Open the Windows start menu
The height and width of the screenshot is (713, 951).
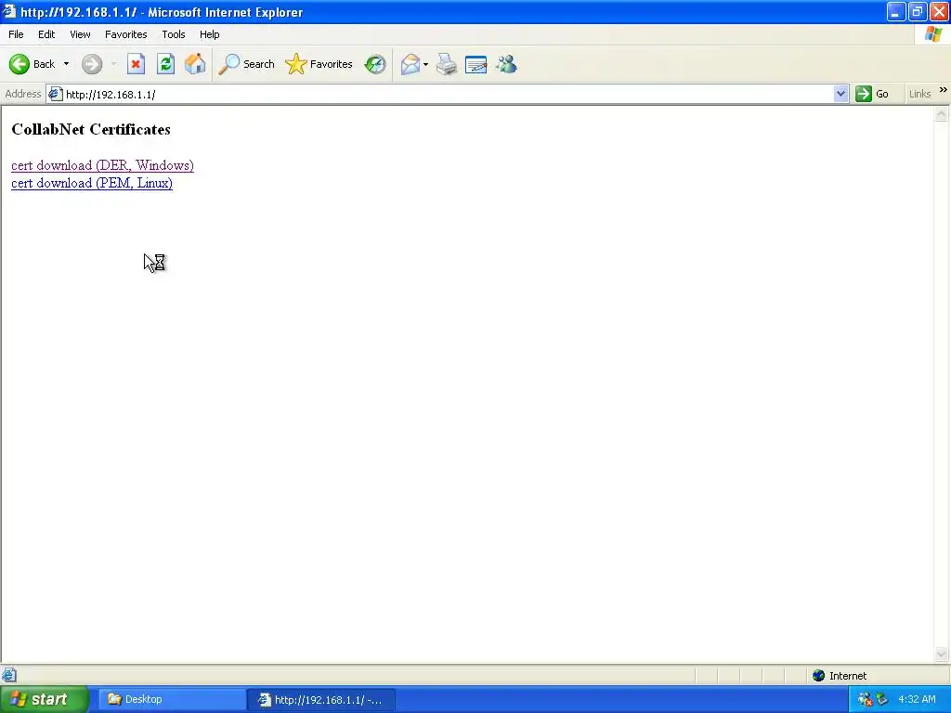(45, 699)
